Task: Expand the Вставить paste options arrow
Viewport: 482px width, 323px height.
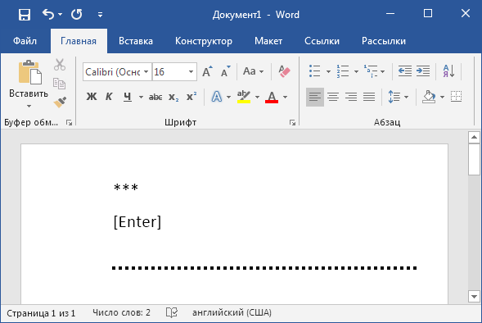Action: [x=29, y=106]
